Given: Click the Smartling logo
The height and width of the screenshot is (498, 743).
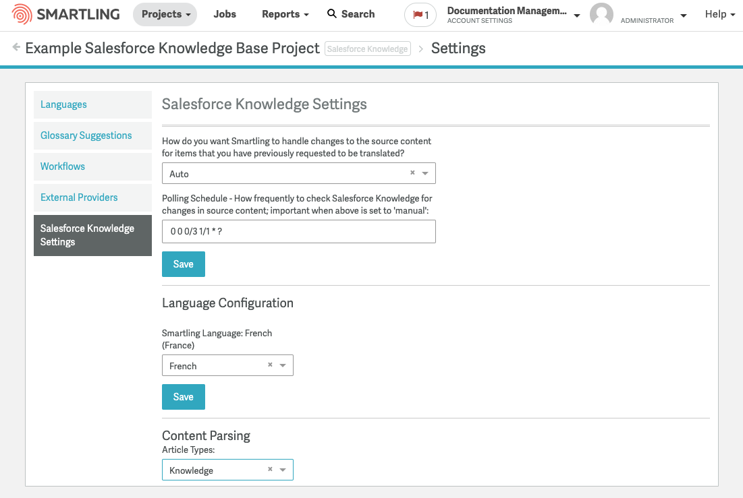Looking at the screenshot, I should click(x=66, y=14).
